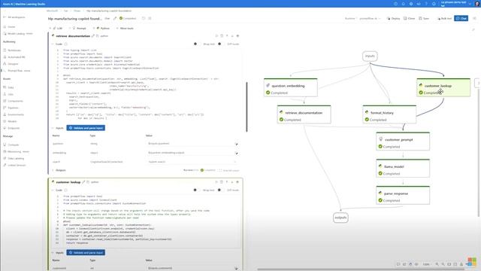Select the outputs graph node
This screenshot has width=481, height=271.
[x=340, y=218]
